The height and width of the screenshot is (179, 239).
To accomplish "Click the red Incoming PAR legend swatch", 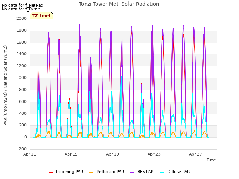I will click(x=51, y=172).
